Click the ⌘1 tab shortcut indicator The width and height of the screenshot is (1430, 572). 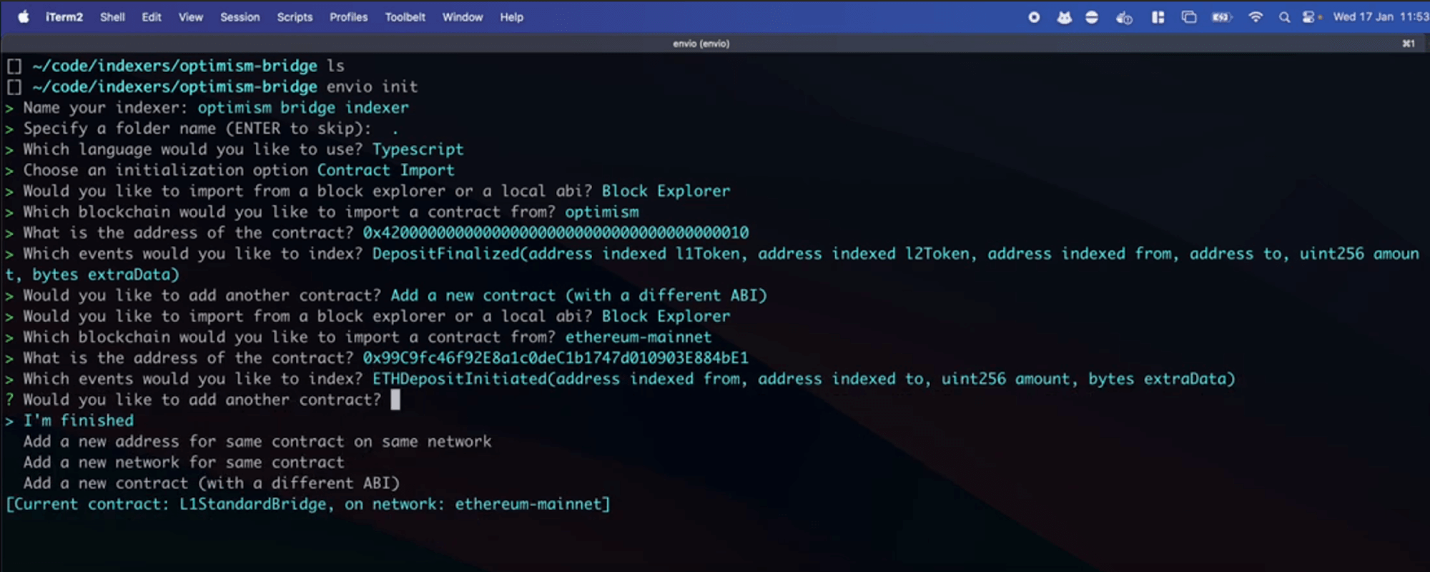[1409, 44]
